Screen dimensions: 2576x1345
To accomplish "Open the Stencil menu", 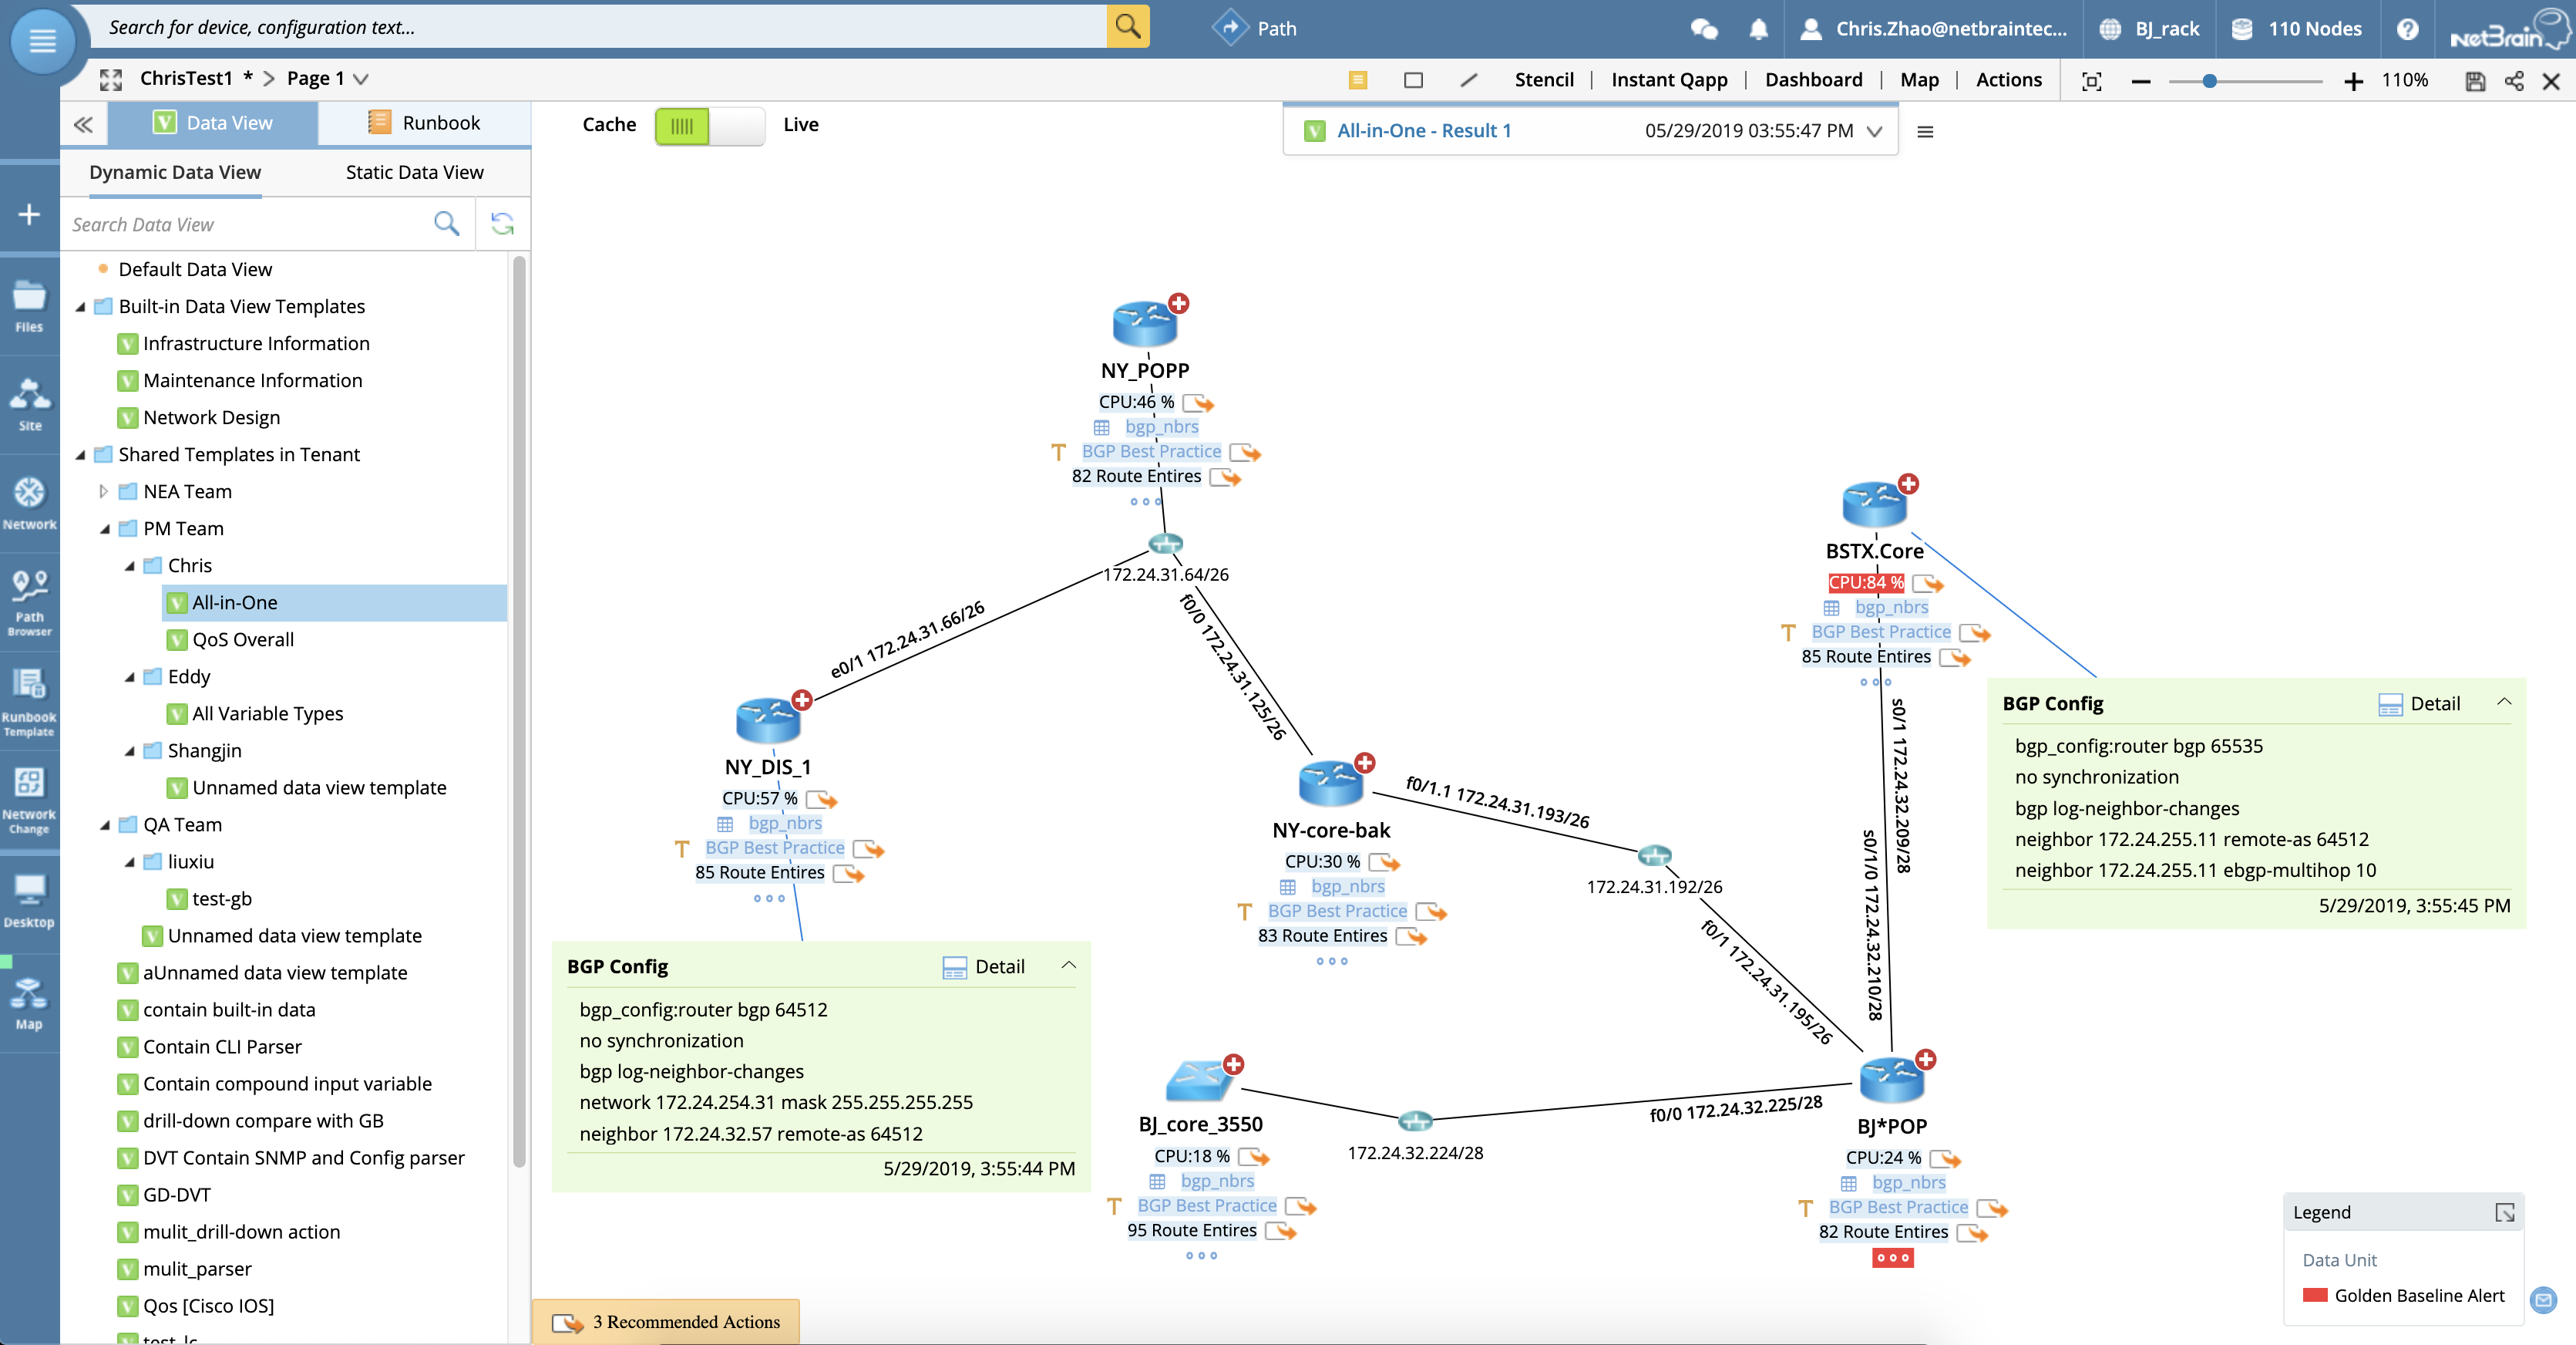I will pos(1543,80).
